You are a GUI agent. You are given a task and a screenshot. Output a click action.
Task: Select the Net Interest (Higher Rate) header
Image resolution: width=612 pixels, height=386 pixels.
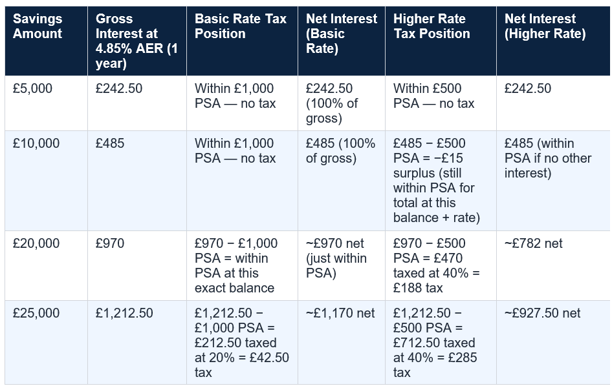coord(553,41)
